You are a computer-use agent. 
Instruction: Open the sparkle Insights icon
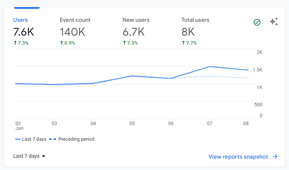(x=274, y=22)
